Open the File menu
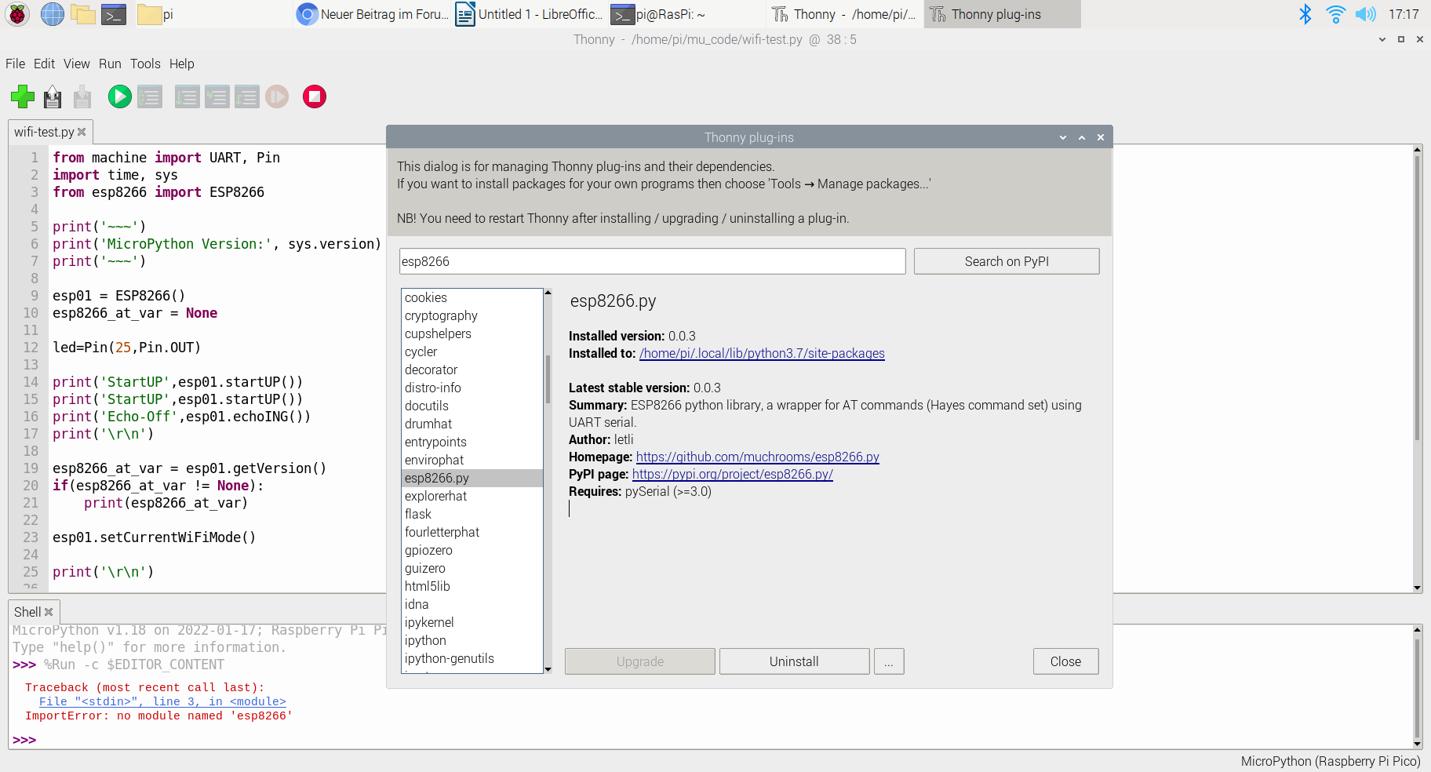Image resolution: width=1431 pixels, height=772 pixels. coord(15,64)
